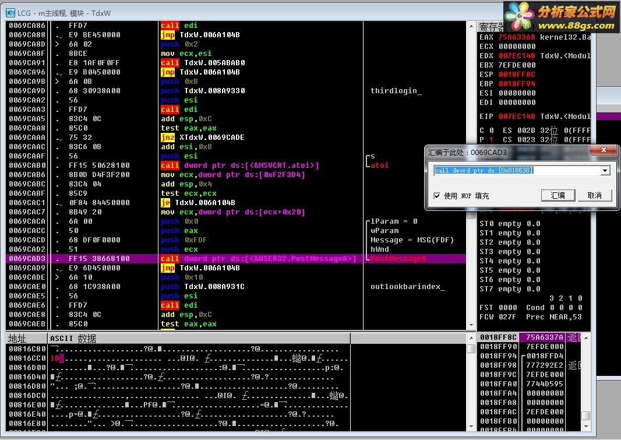The width and height of the screenshot is (621, 440).
Task: Select the call to MSVCRT.atoi instruction
Action: pyautogui.click(x=239, y=166)
